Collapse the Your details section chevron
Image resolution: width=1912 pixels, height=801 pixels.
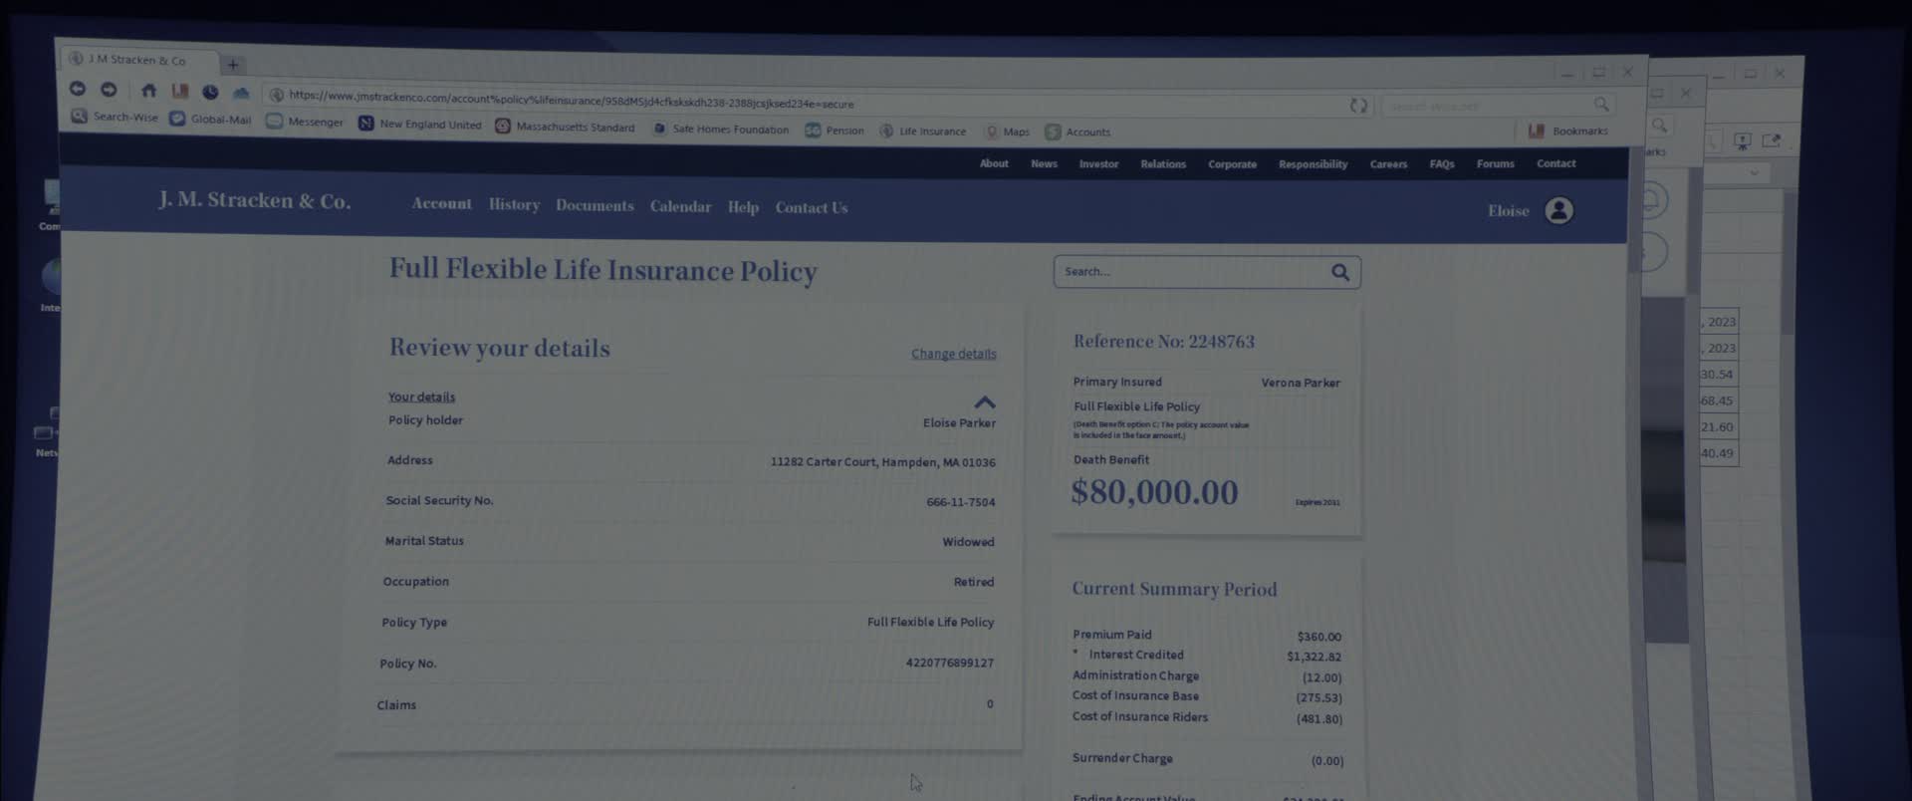[x=985, y=402]
